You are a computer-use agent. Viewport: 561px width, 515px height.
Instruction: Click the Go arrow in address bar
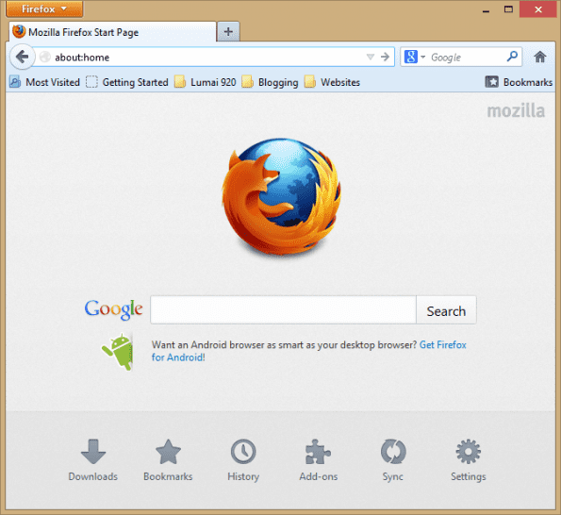pyautogui.click(x=385, y=57)
